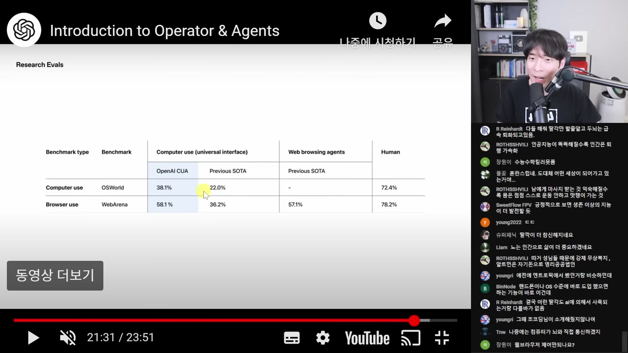
Task: Click the Research Evals heading
Action: click(x=40, y=65)
